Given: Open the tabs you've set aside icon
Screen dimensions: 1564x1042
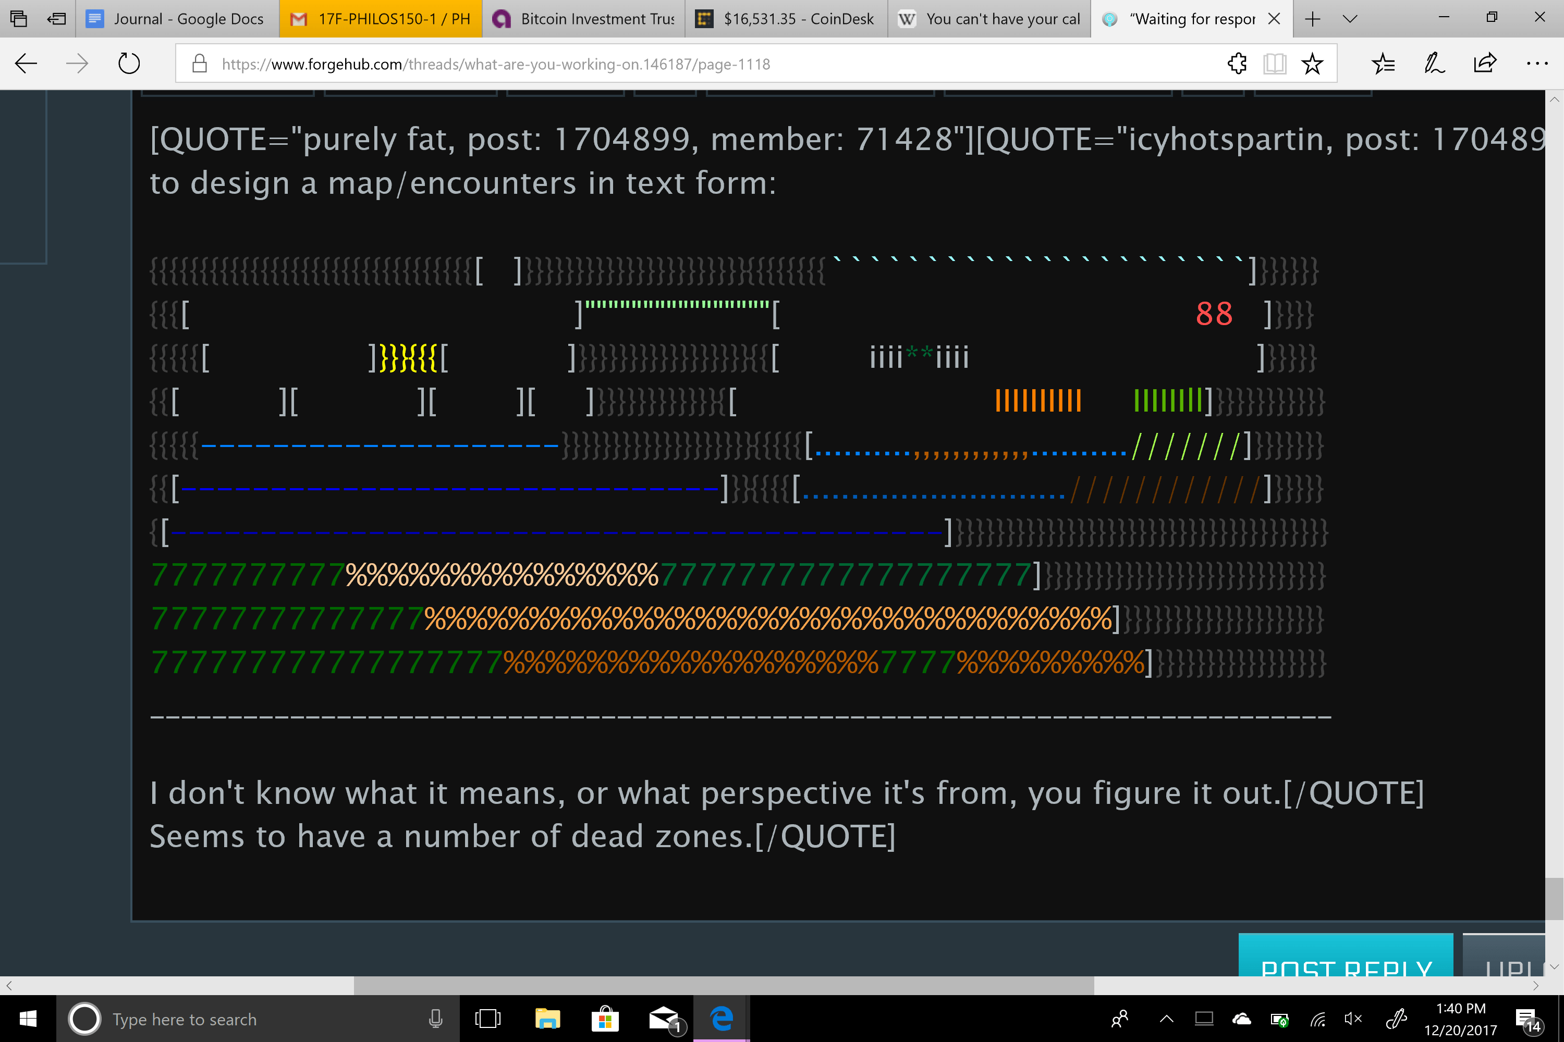Looking at the screenshot, I should 19,19.
